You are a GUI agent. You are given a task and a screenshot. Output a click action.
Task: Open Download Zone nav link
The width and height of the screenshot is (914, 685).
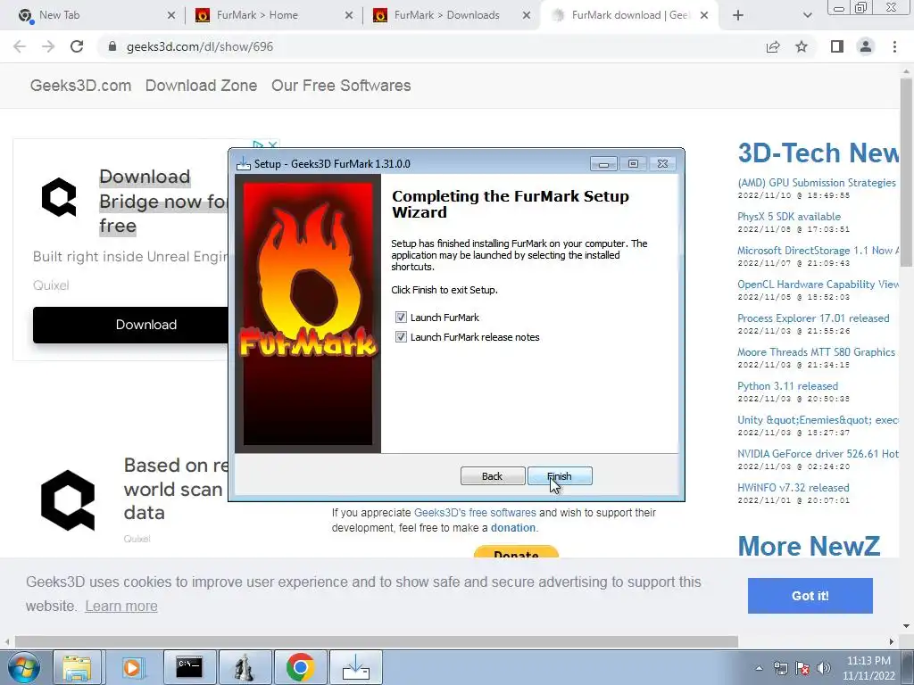(201, 86)
